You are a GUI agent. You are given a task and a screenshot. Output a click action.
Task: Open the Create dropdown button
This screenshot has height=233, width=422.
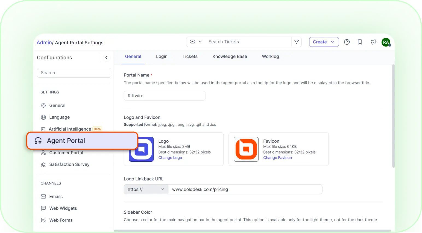[324, 42]
